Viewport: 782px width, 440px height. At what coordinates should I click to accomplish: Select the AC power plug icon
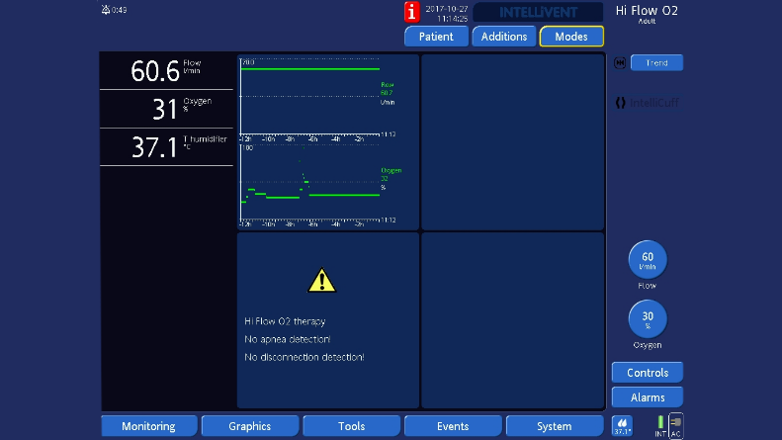click(x=676, y=426)
